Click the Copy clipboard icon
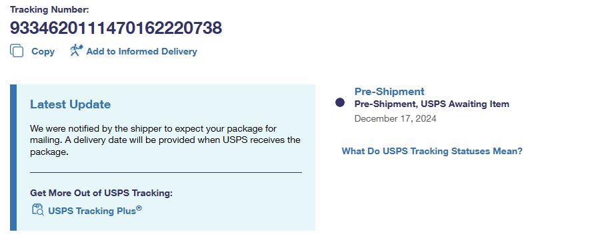608x240 pixels. (x=17, y=51)
